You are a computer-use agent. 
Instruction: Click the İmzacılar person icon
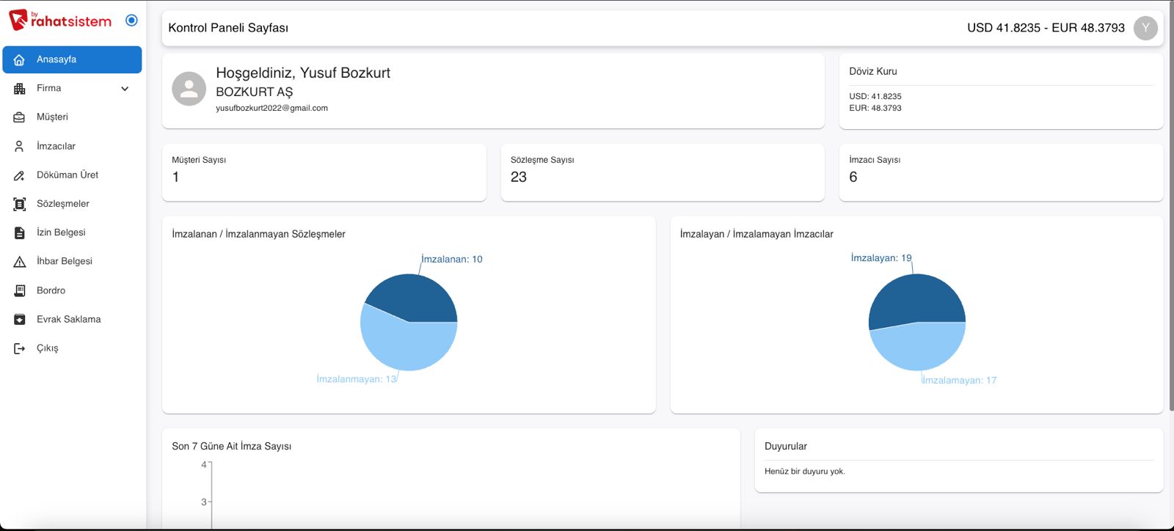point(20,146)
